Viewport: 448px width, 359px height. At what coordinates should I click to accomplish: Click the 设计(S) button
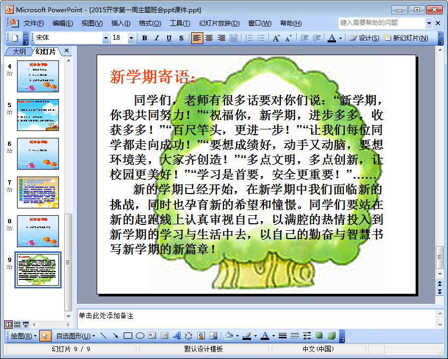tap(364, 38)
